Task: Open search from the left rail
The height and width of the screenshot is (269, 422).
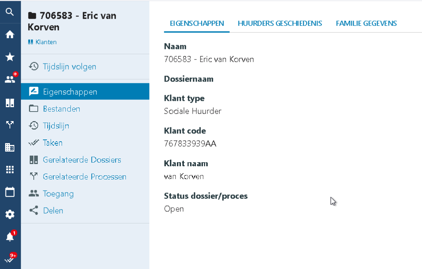Action: 10,12
